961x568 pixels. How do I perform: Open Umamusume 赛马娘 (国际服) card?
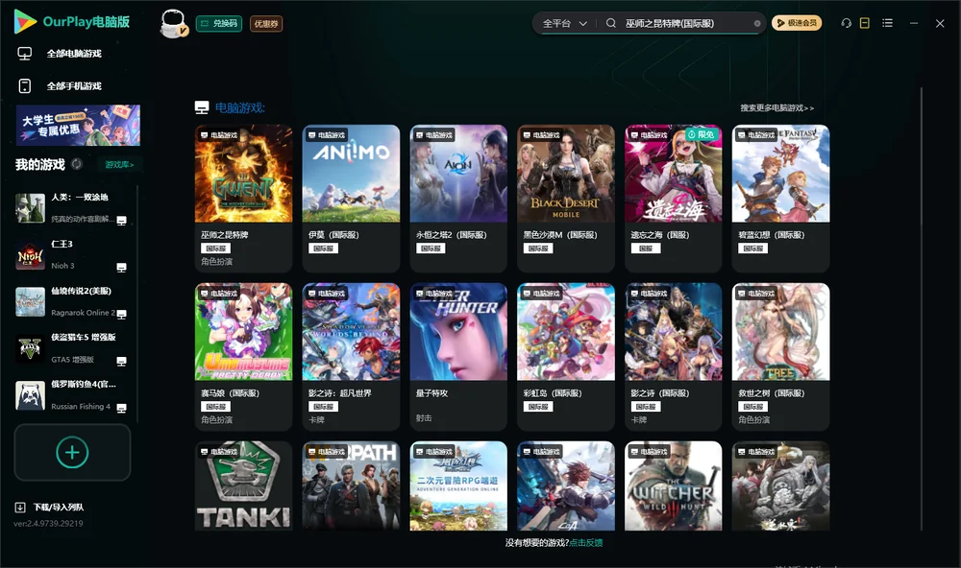click(x=243, y=357)
